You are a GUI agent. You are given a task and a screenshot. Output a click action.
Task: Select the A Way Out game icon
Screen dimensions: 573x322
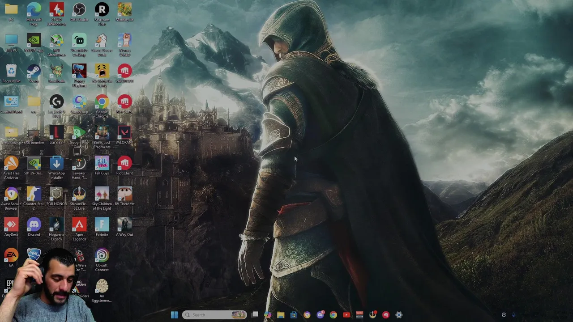[124, 227]
